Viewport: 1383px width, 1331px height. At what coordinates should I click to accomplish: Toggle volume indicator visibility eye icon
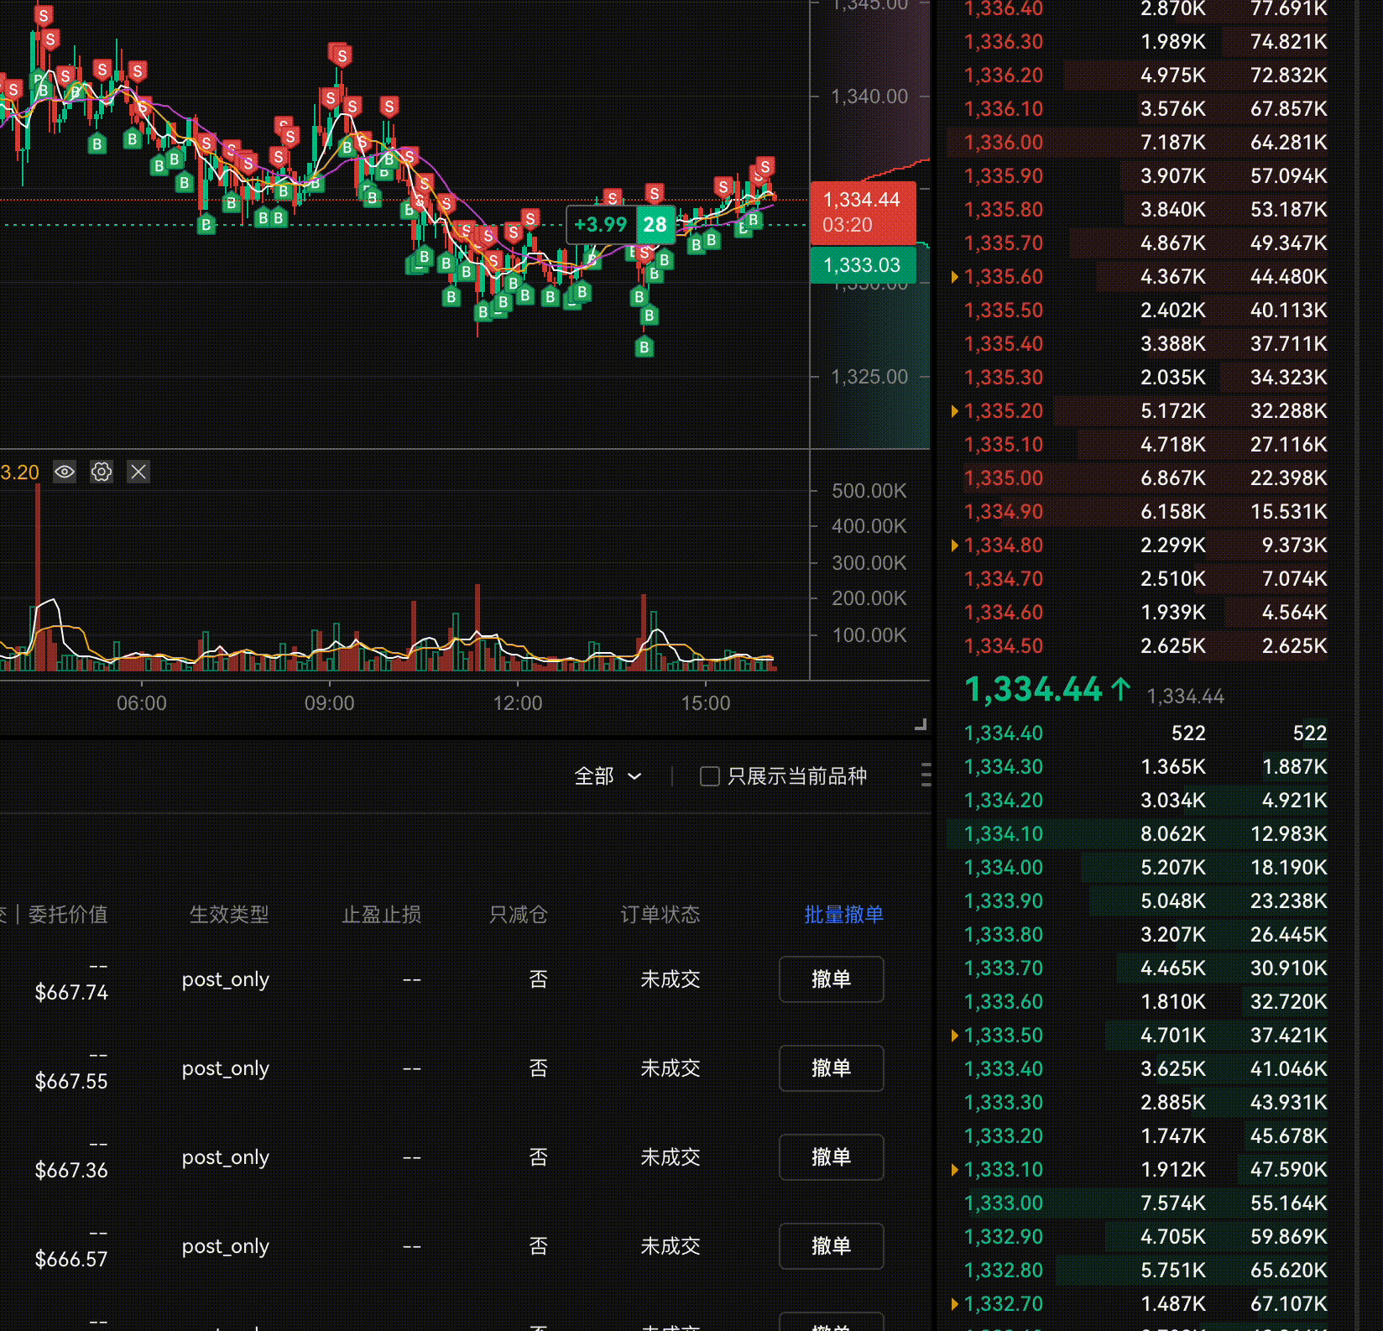(65, 472)
